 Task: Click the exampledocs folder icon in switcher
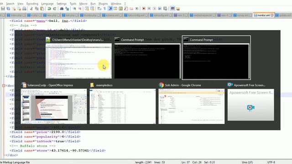click(x=92, y=85)
